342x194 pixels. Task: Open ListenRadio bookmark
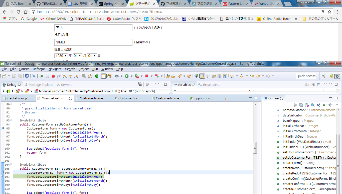[x=124, y=19]
